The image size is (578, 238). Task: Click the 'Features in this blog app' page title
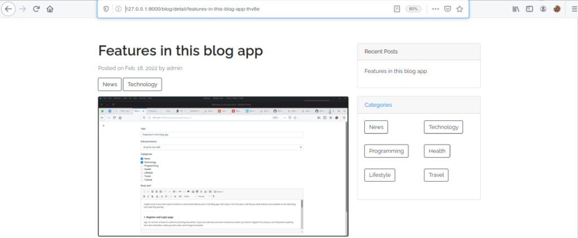pyautogui.click(x=181, y=51)
